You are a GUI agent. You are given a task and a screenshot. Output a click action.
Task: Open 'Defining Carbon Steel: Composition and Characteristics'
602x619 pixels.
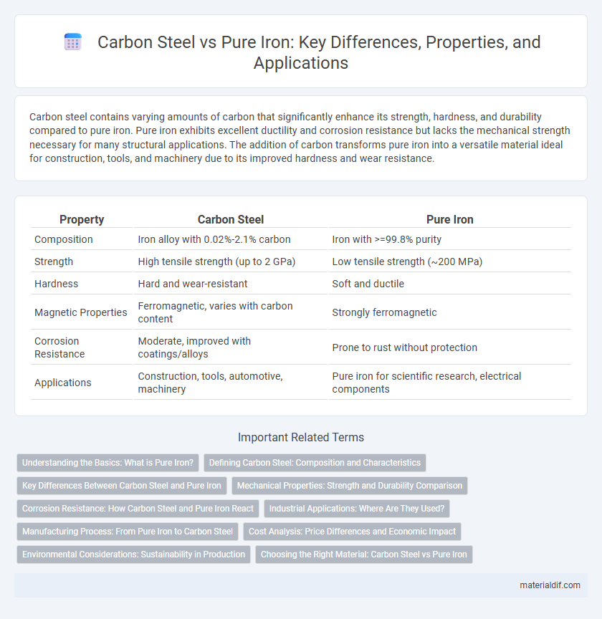coord(315,463)
